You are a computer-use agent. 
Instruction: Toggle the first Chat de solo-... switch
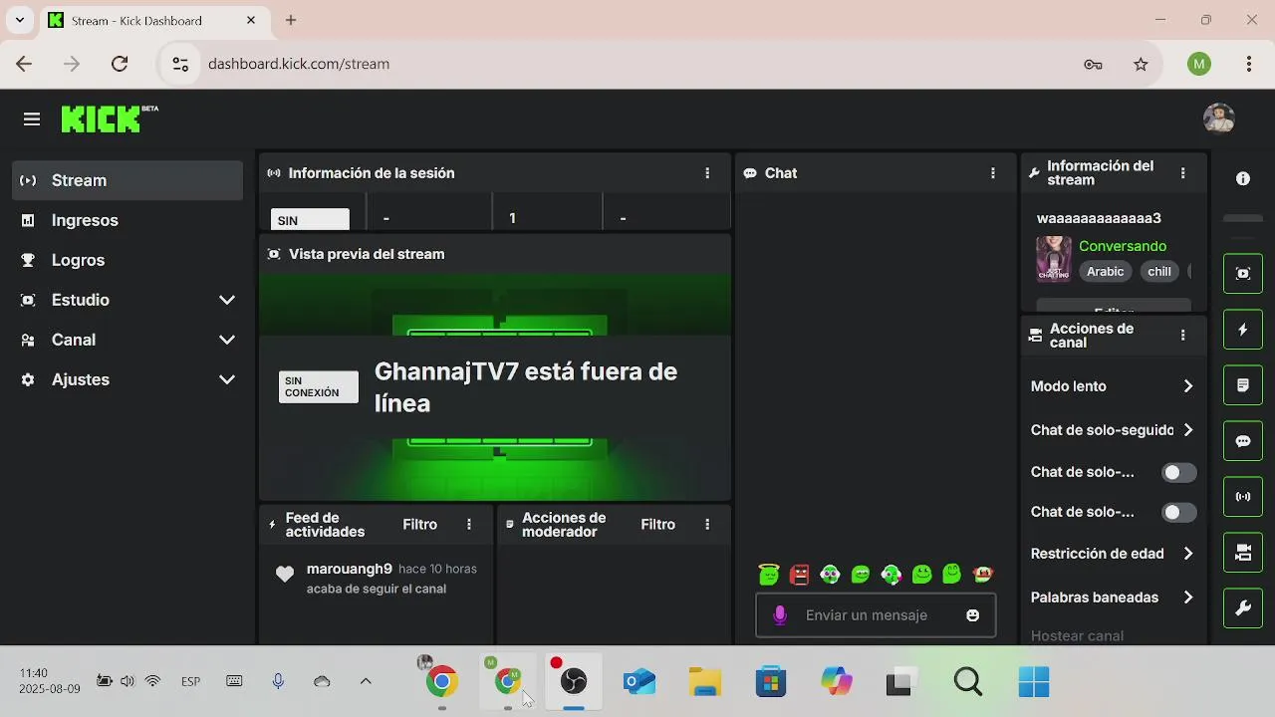1179,473
